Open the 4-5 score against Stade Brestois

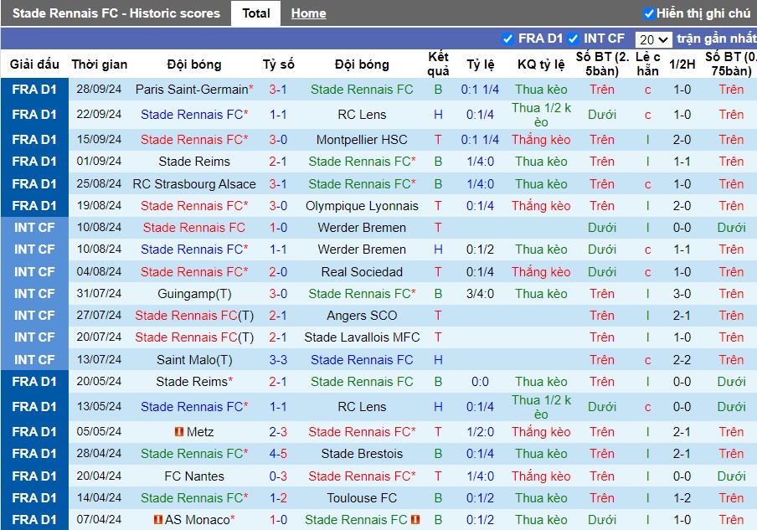point(278,454)
